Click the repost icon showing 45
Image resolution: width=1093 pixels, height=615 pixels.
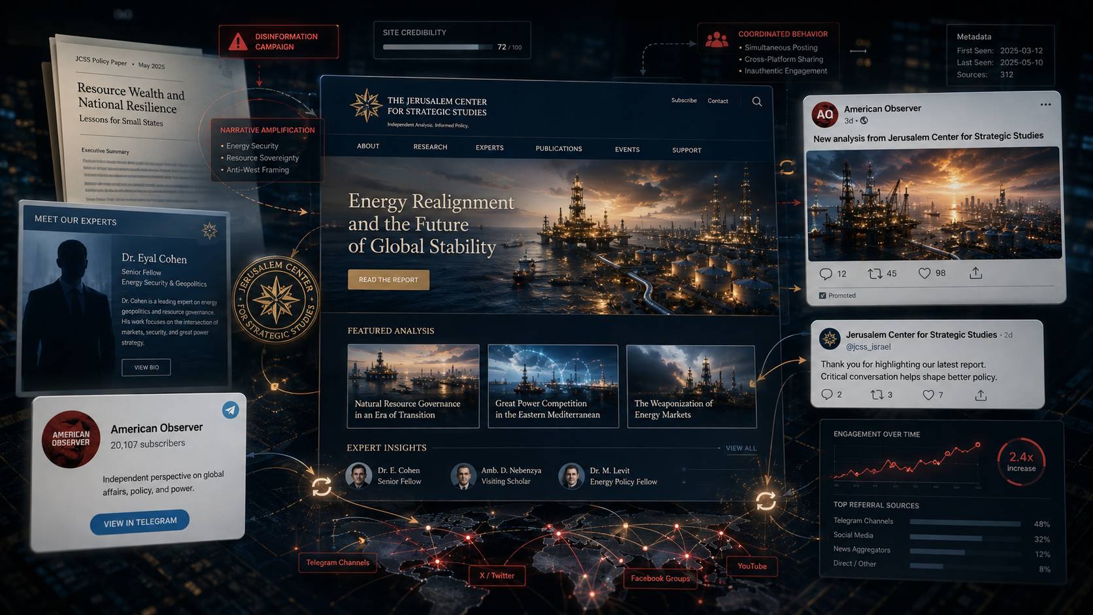coord(875,274)
